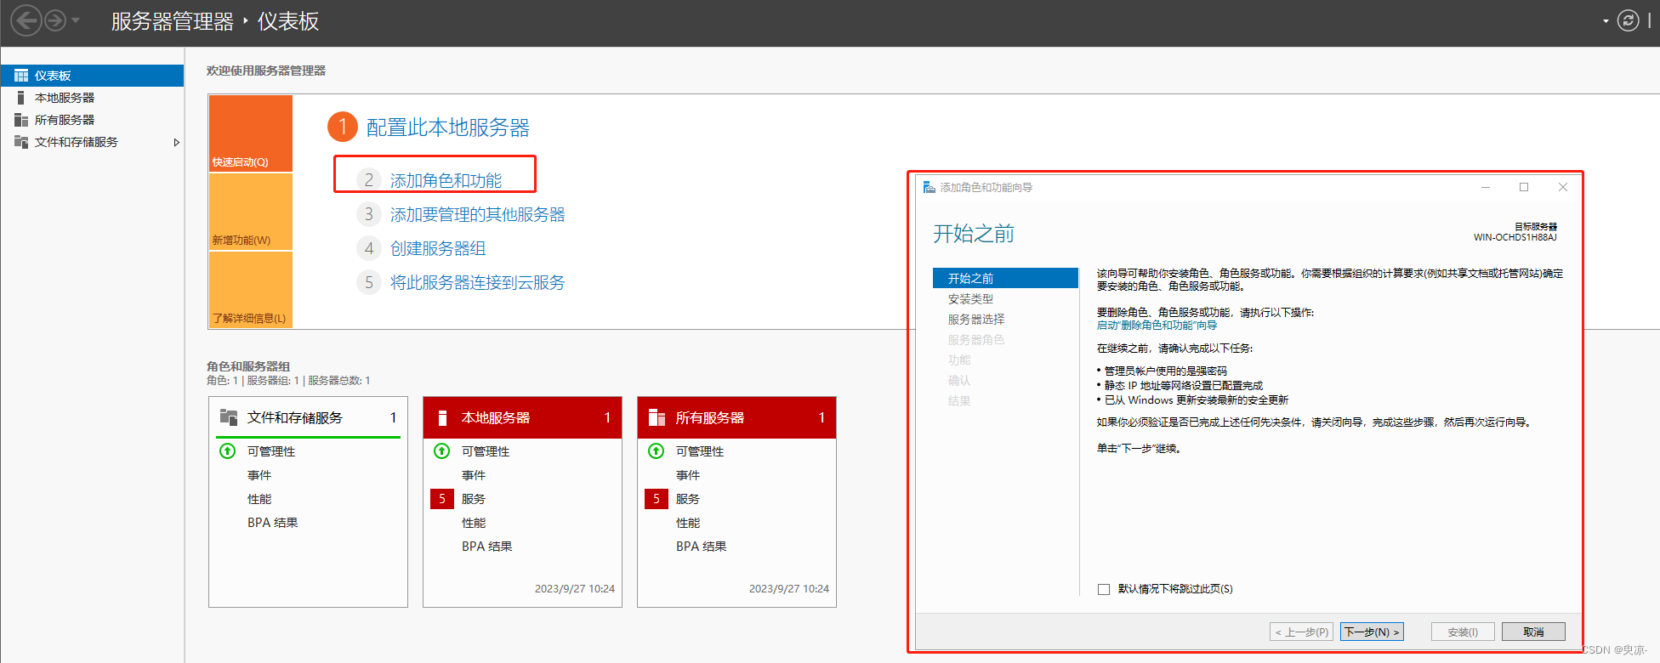Viewport: 1660px width, 663px height.
Task: Click green 可管理性 icon in 文件和存储服务 tile
Action: (x=228, y=451)
